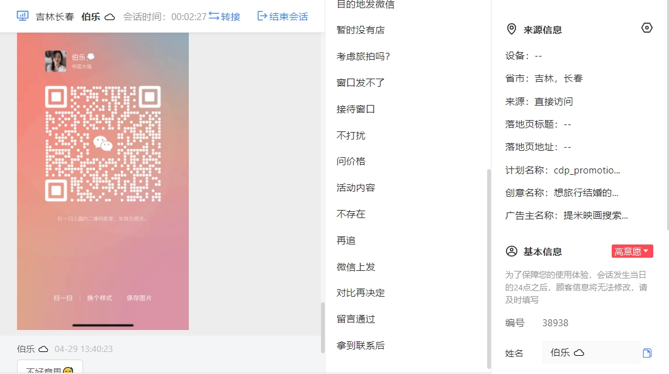Select the quick reply 再追
This screenshot has height=374, width=669.
(x=346, y=241)
